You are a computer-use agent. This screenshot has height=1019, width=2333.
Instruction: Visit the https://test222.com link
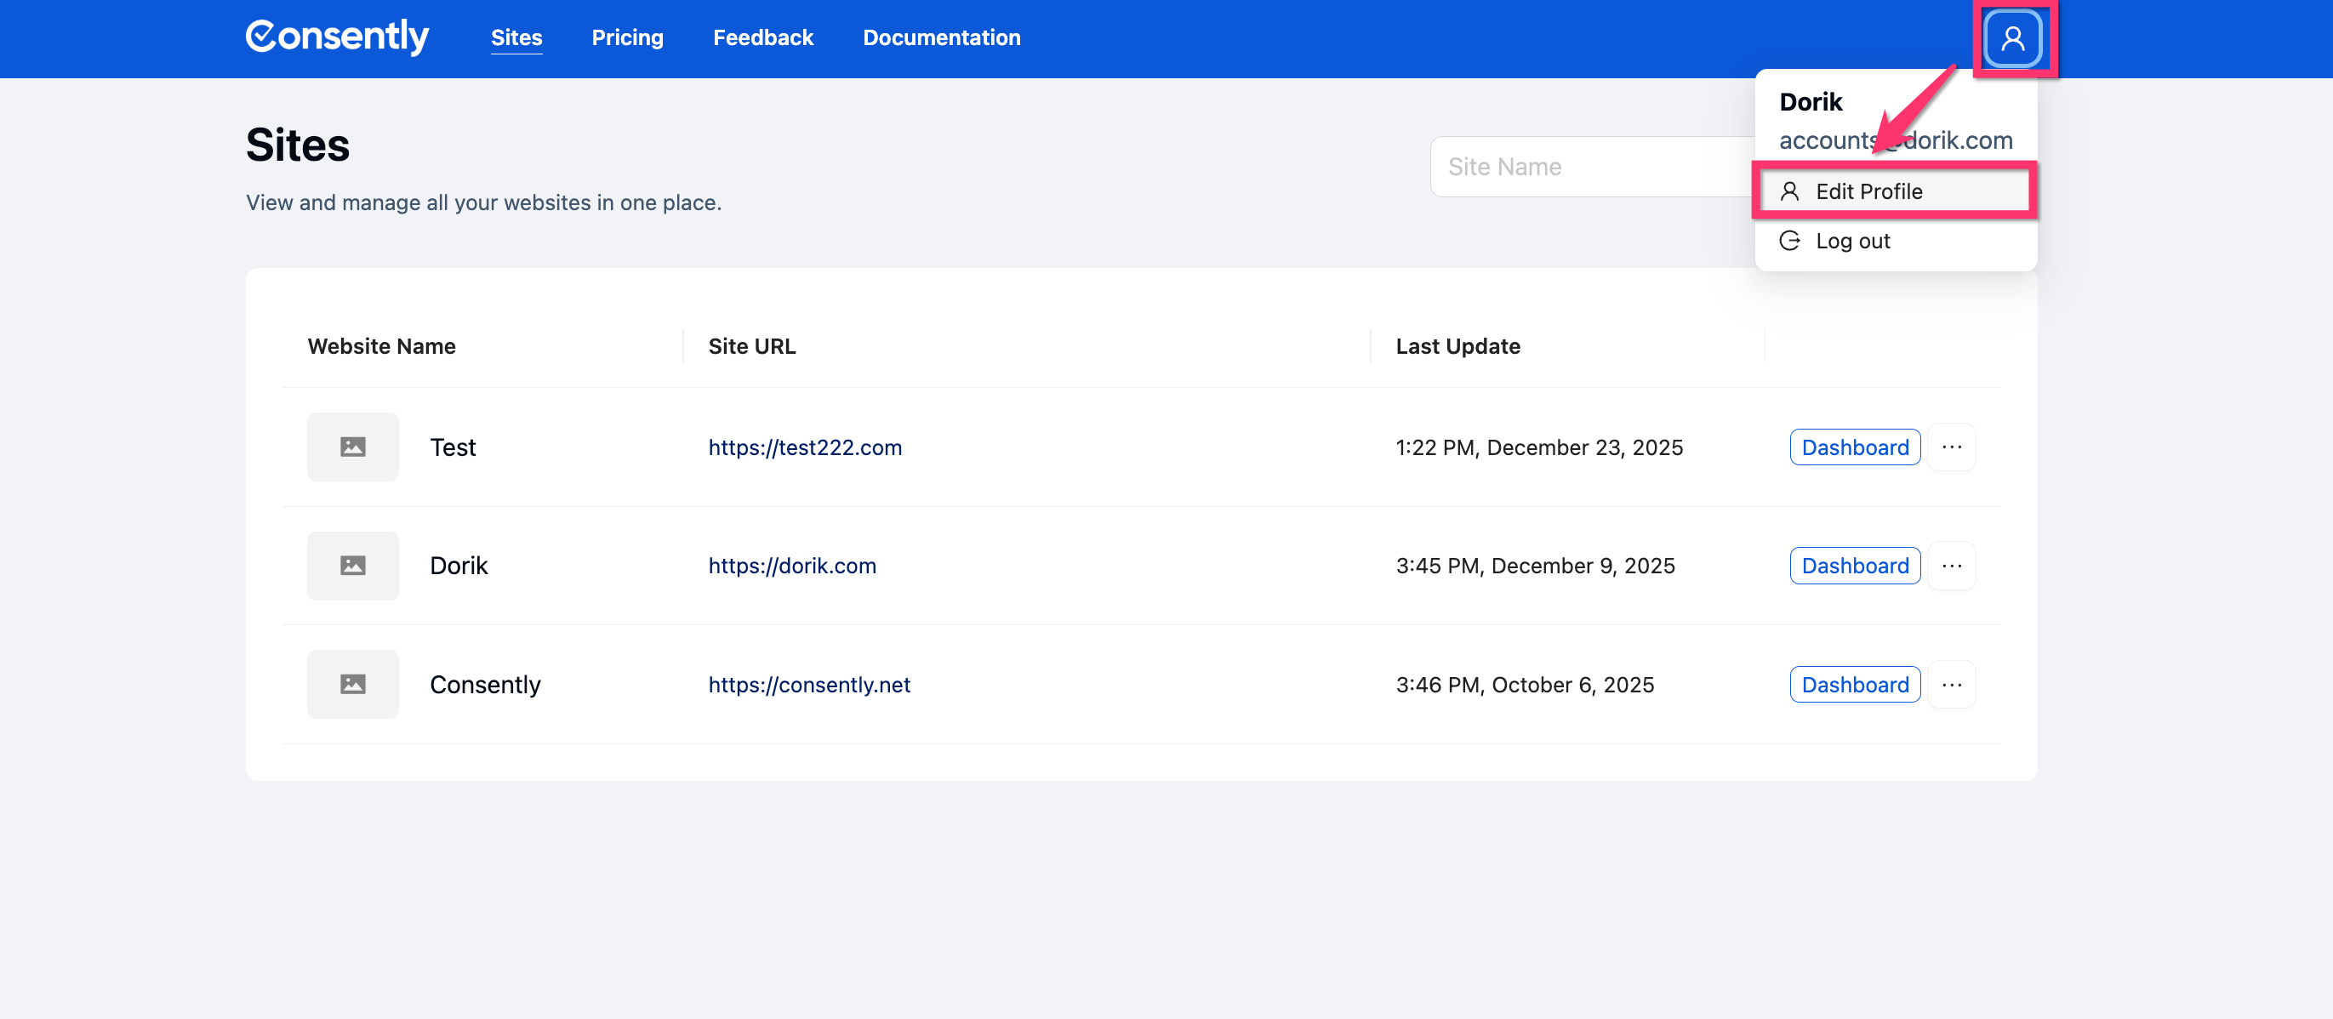tap(804, 447)
